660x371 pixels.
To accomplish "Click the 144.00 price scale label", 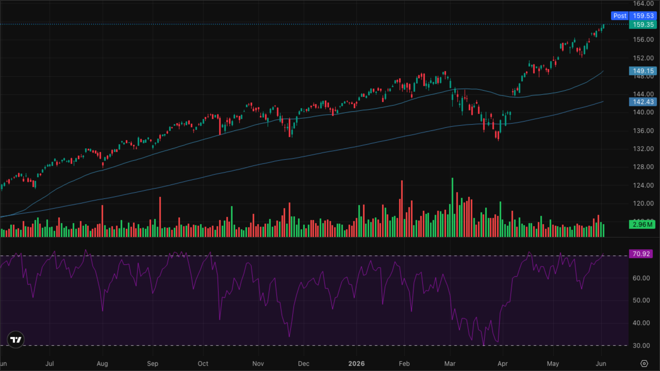I will click(643, 94).
